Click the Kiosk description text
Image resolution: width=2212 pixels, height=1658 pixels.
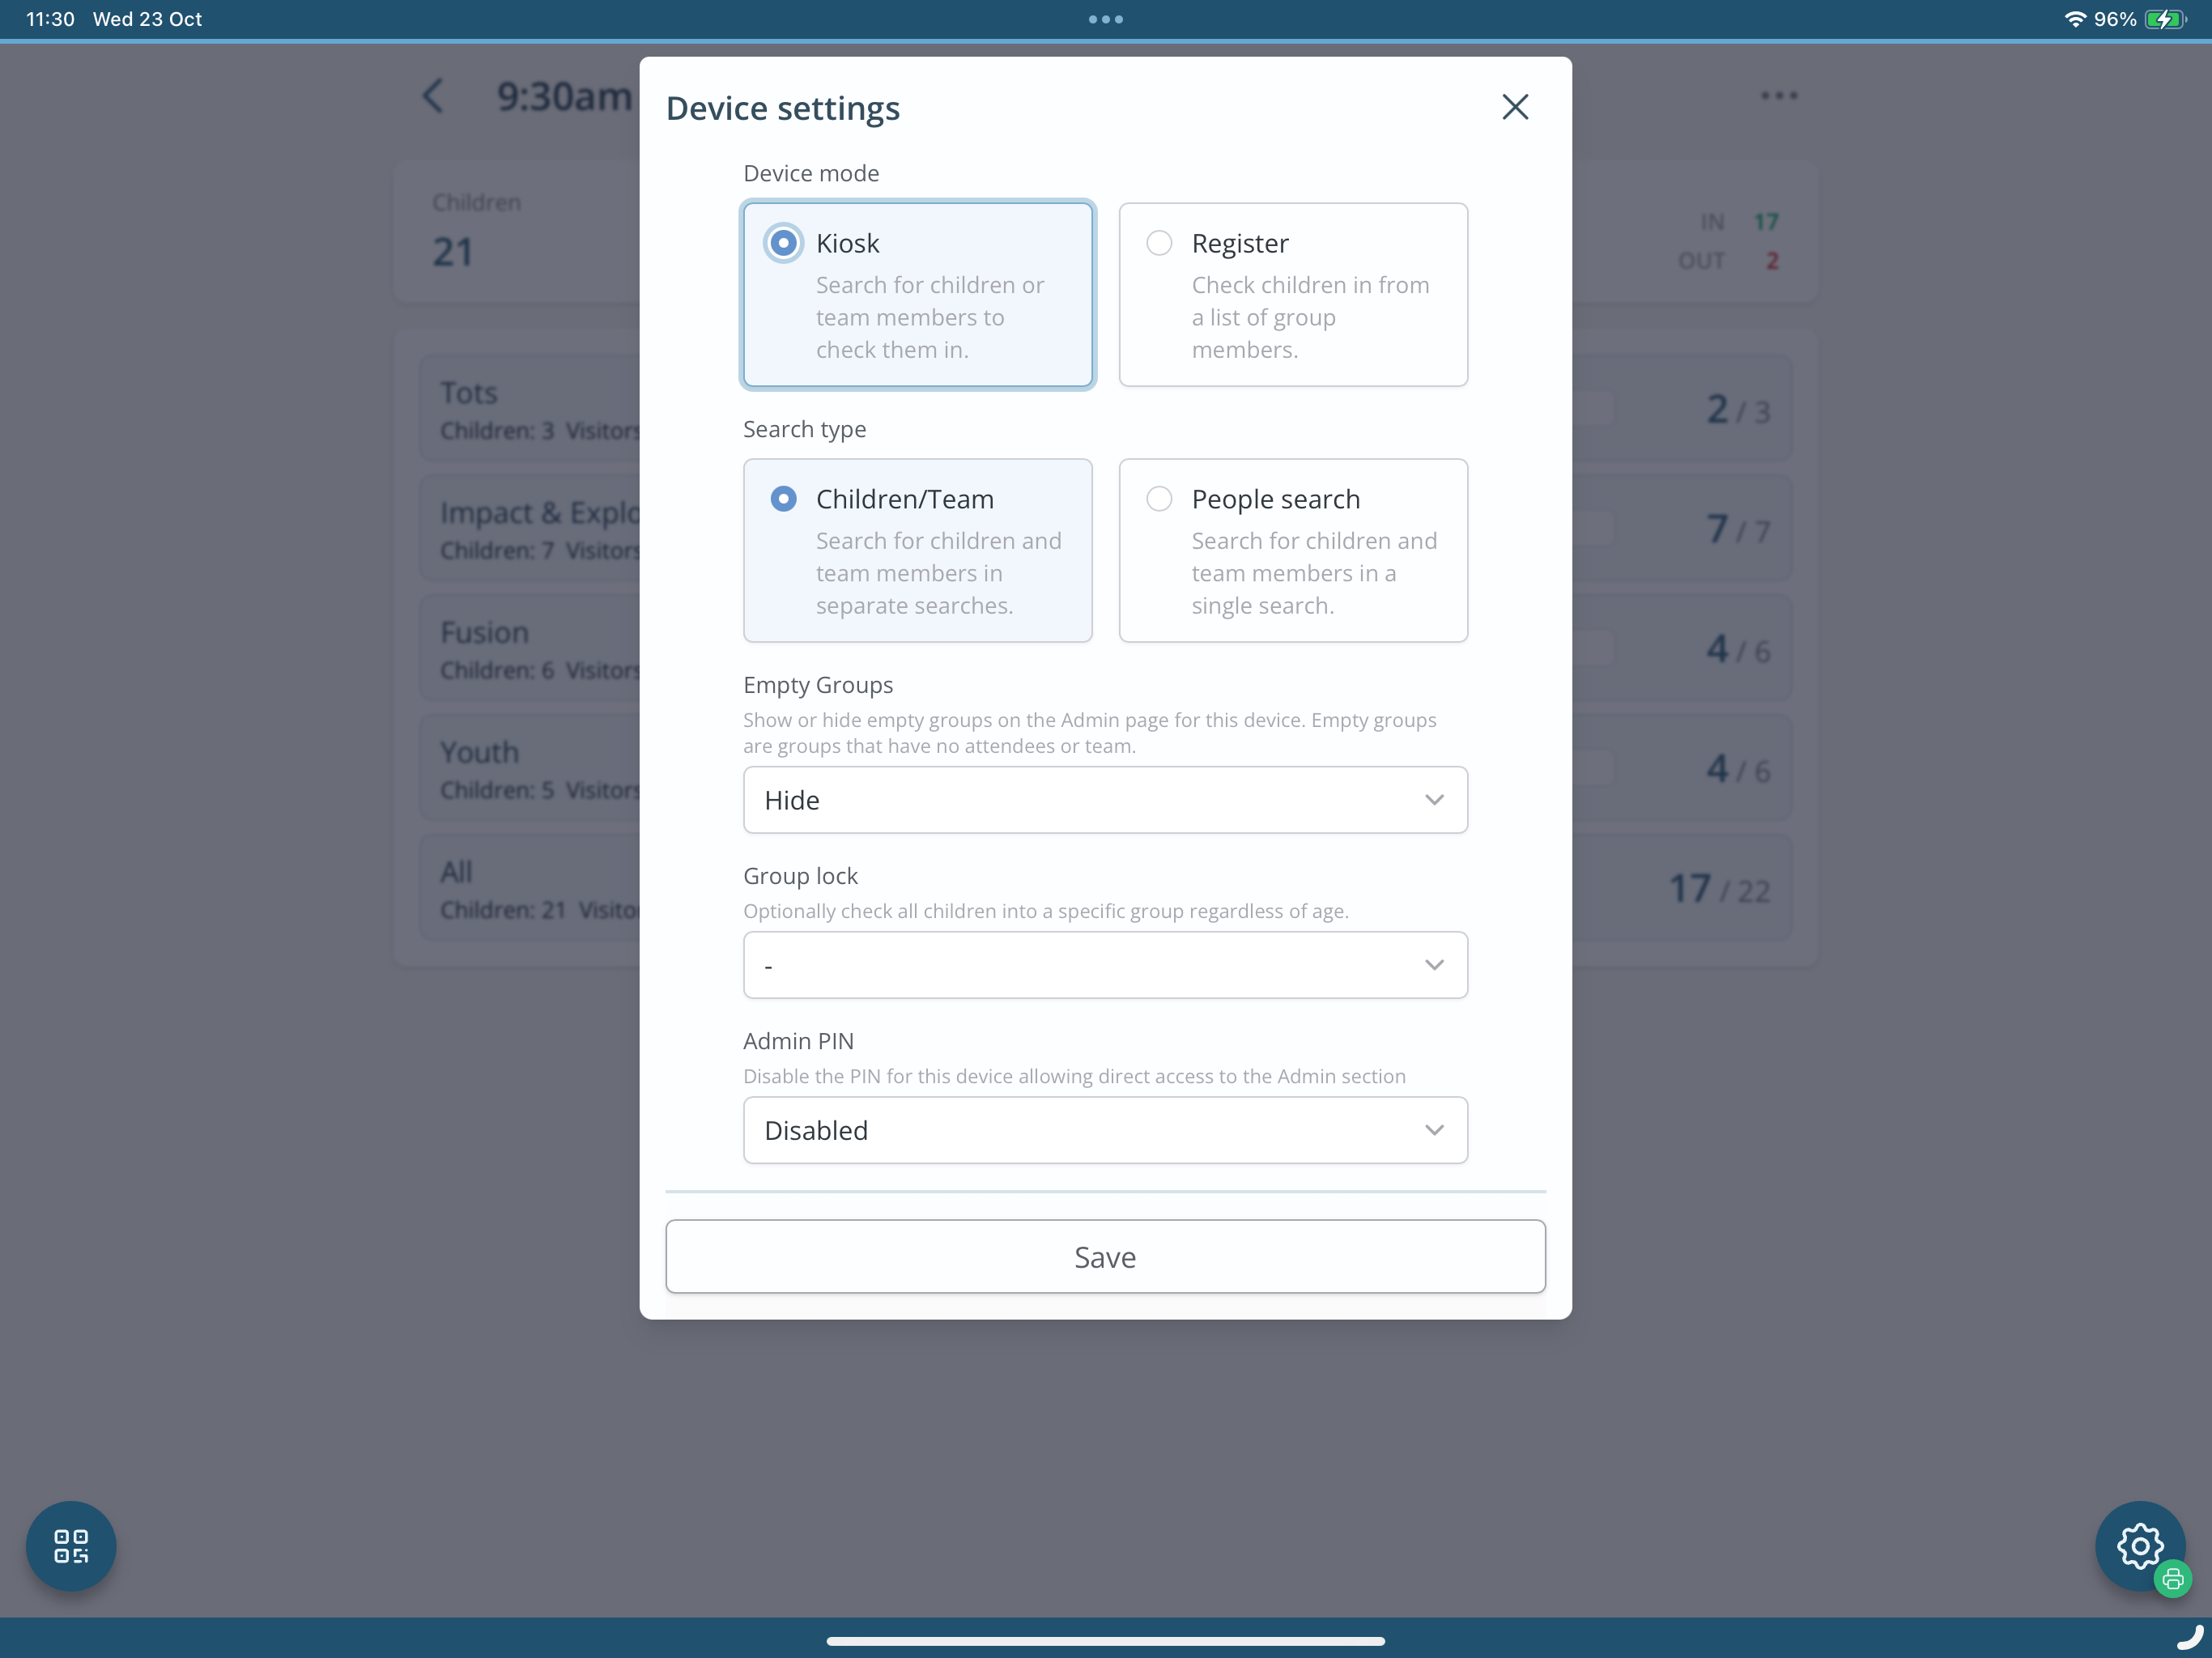click(930, 317)
